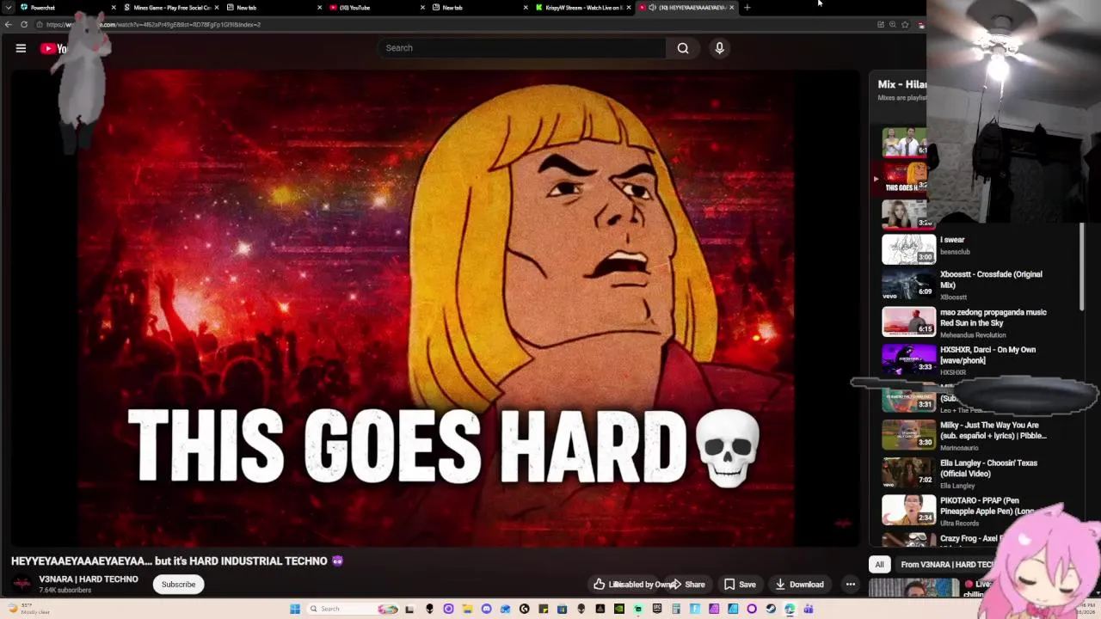Open PIKOTARO - PPAP video
The image size is (1101, 619).
(988, 506)
